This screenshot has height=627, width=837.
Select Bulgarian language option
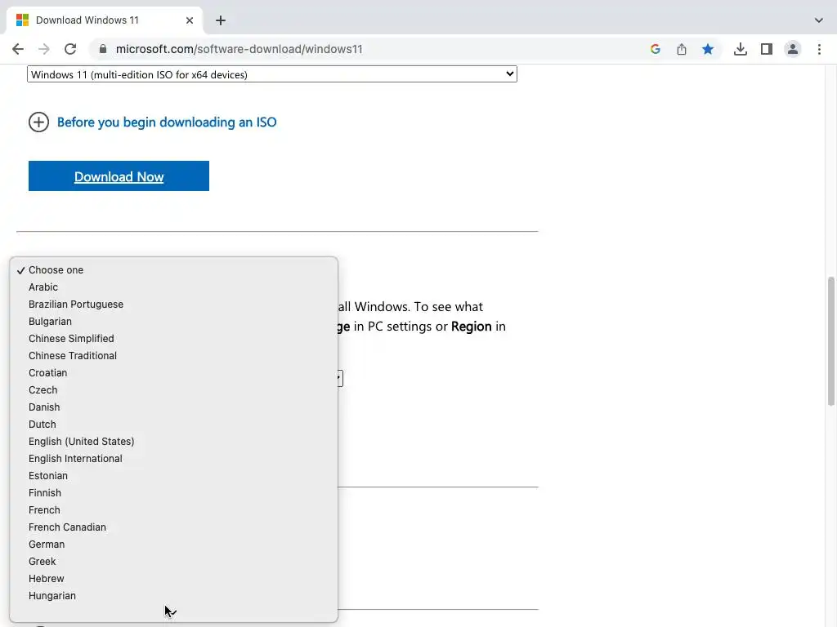(173, 321)
